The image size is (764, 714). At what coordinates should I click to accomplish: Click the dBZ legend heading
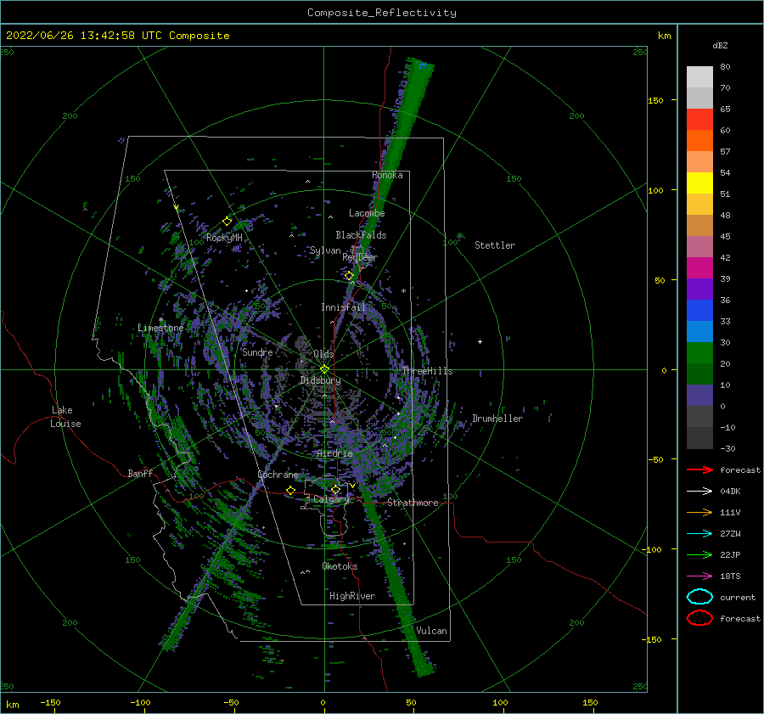[720, 45]
